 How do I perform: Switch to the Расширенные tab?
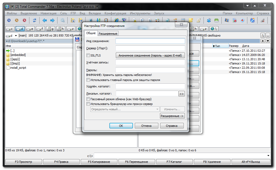coord(108,34)
